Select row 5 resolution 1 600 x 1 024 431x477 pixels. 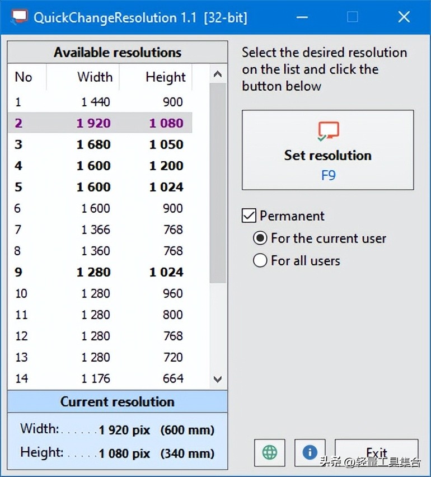[x=100, y=187]
